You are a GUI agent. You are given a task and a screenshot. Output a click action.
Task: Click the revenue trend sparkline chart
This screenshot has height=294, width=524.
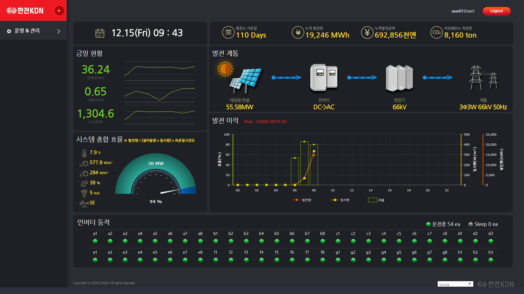(x=159, y=115)
